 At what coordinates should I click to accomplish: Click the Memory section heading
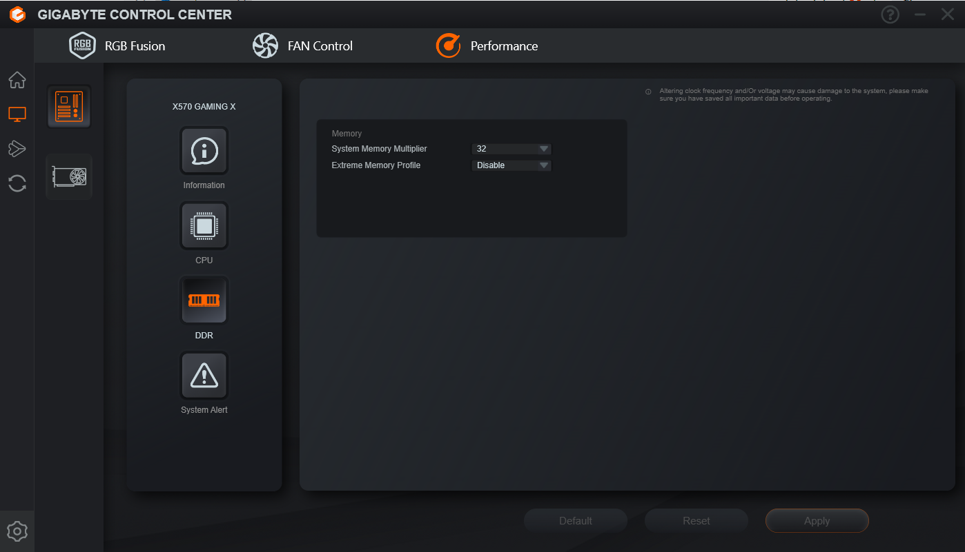click(347, 134)
